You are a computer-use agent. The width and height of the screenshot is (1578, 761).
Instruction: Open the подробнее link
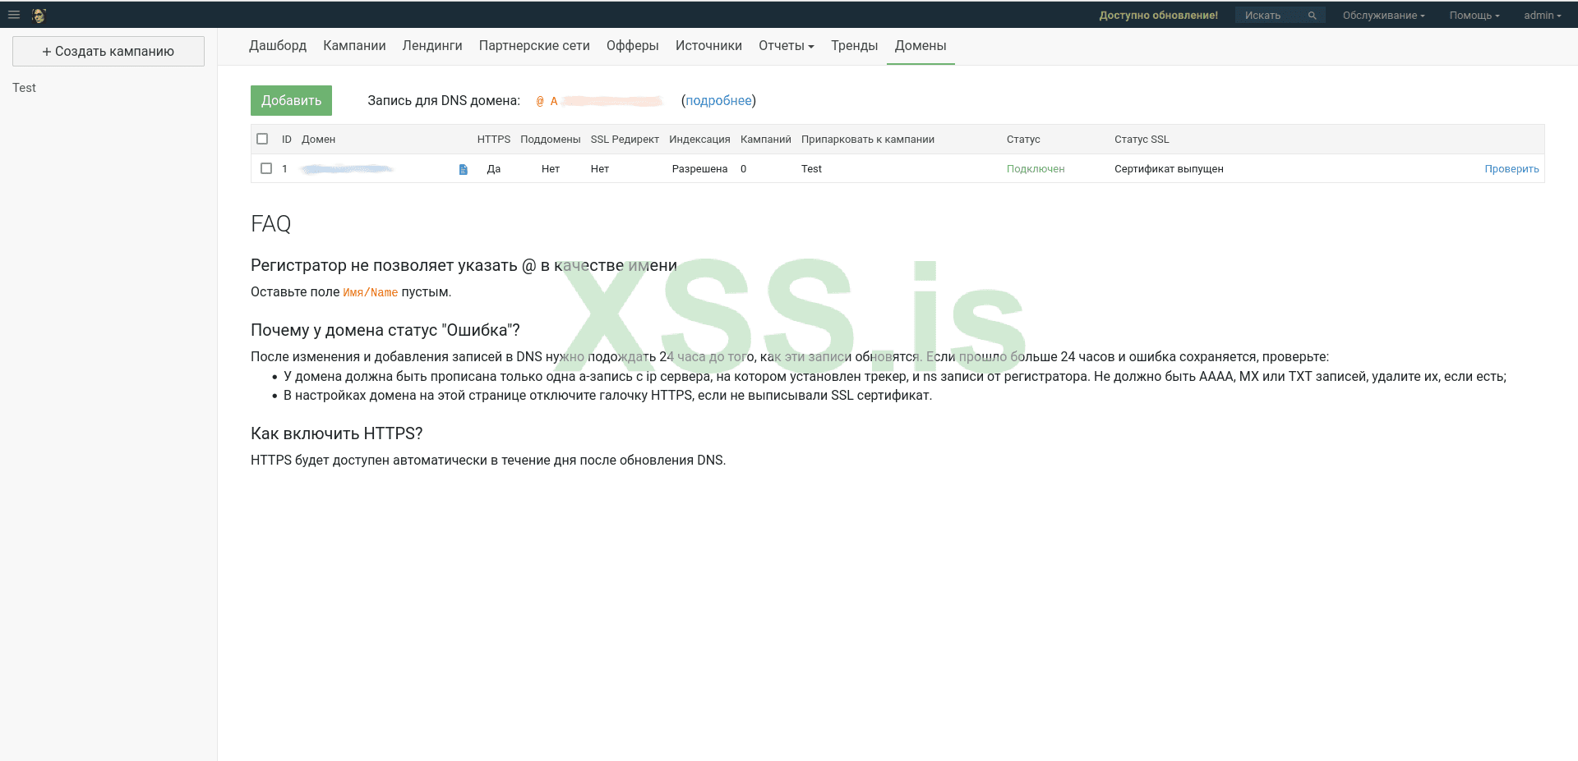pos(718,100)
